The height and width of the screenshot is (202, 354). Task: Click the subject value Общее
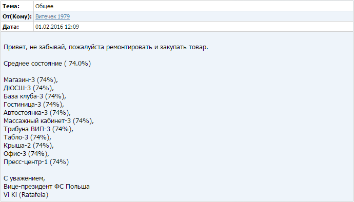[x=44, y=6]
